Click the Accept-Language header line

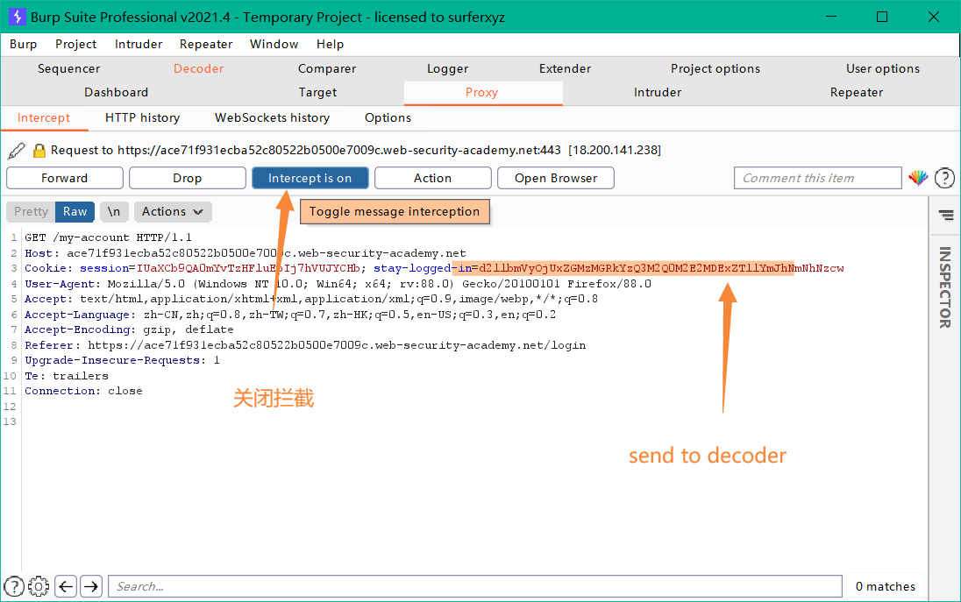click(290, 315)
